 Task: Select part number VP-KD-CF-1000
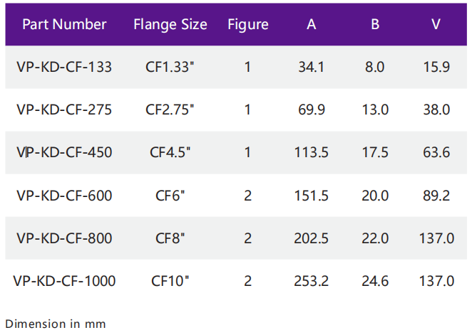tap(64, 281)
